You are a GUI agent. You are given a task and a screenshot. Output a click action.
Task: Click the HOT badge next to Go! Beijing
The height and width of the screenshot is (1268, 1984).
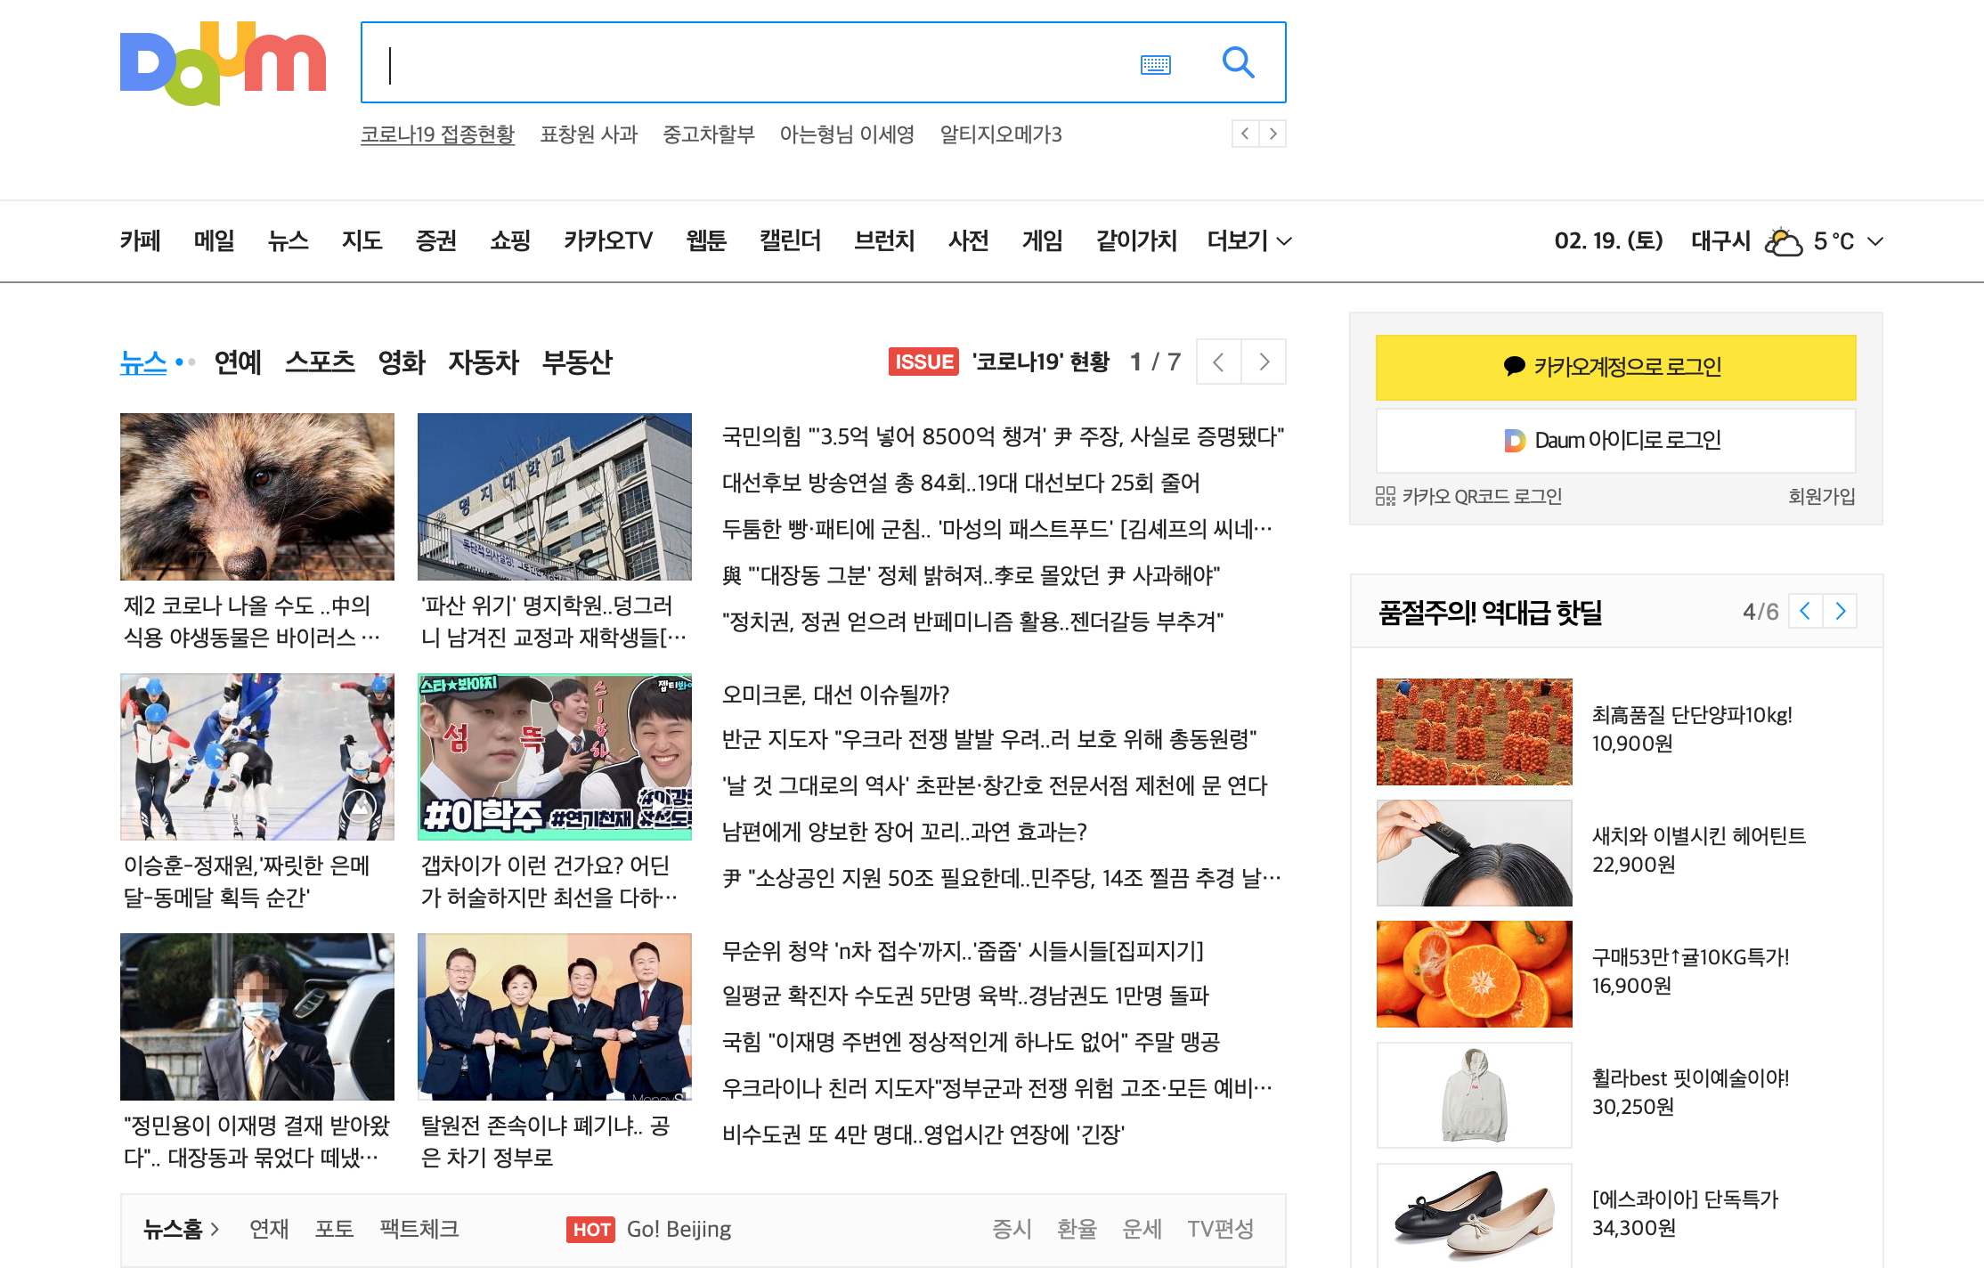[x=590, y=1230]
